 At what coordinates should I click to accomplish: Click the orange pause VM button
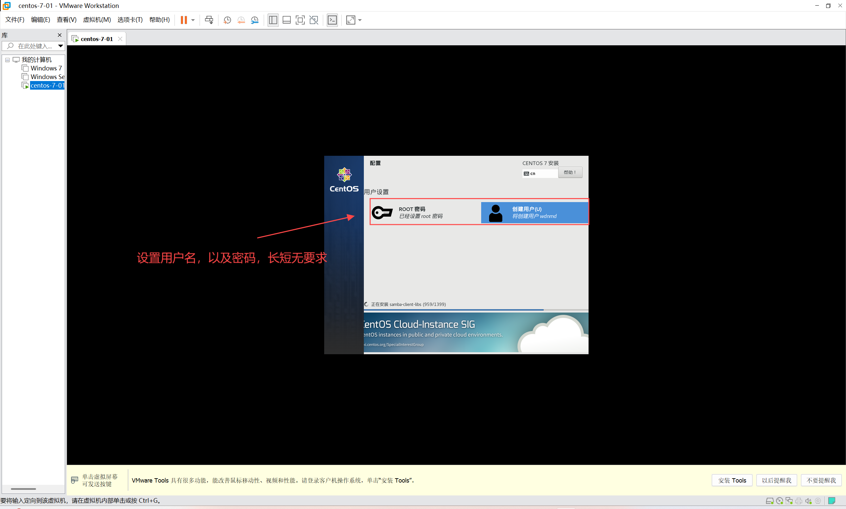(184, 20)
